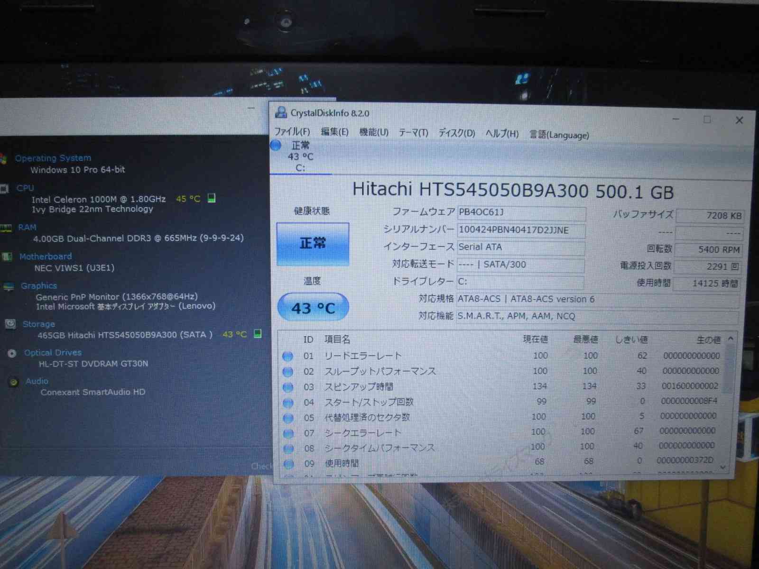759x569 pixels.
Task: Click status circle for attribute 01 リードエラーレート
Action: [x=287, y=356]
